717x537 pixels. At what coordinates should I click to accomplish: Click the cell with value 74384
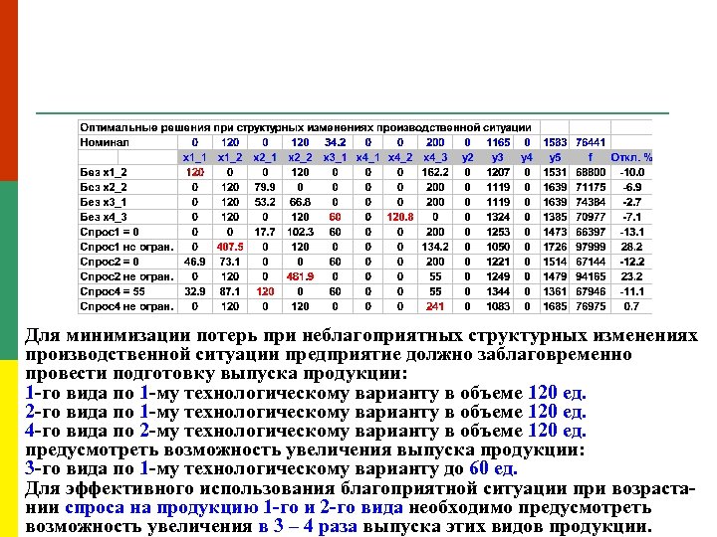[591, 202]
